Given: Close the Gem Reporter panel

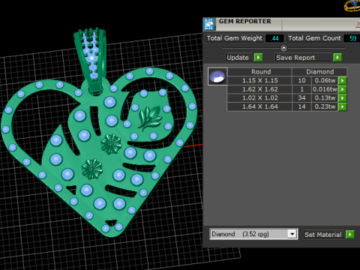Looking at the screenshot, I should [x=358, y=24].
